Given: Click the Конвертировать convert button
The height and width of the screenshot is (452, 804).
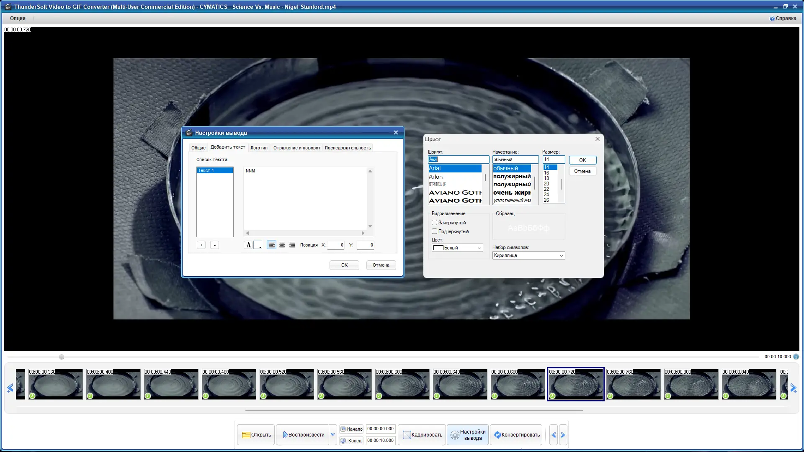Looking at the screenshot, I should coord(516,435).
